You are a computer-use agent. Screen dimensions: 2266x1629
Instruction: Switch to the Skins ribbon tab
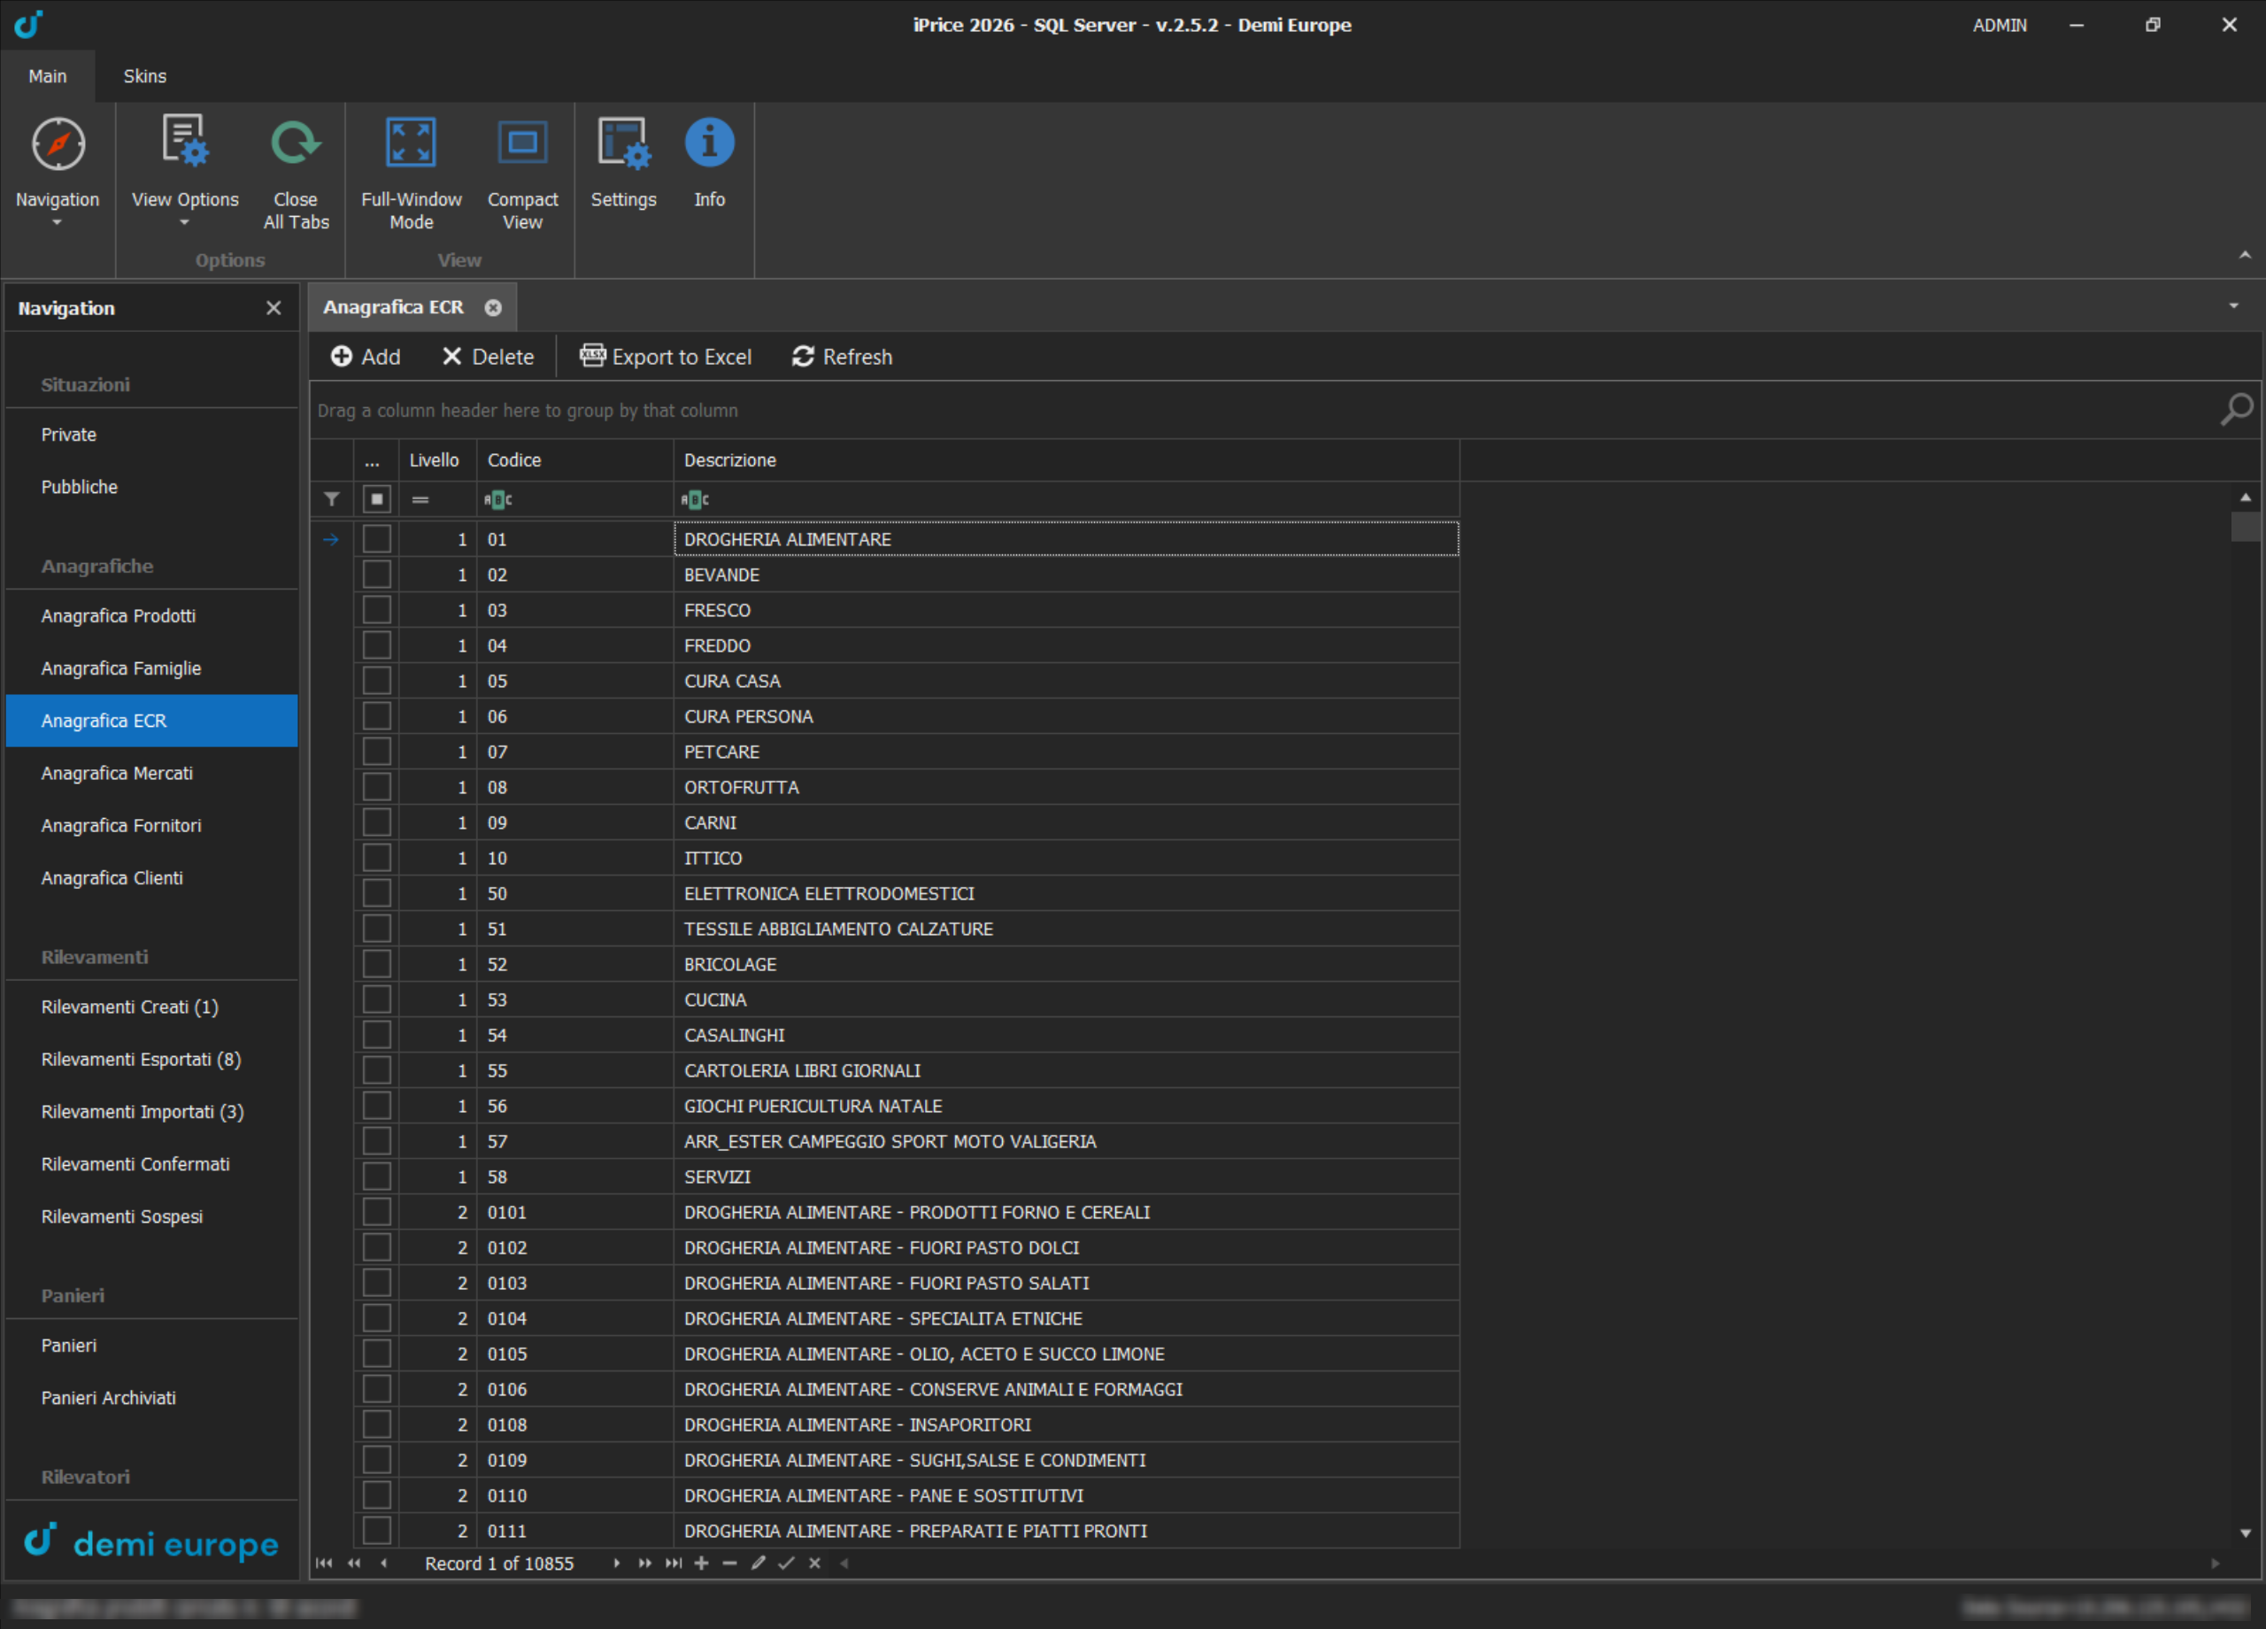(145, 76)
